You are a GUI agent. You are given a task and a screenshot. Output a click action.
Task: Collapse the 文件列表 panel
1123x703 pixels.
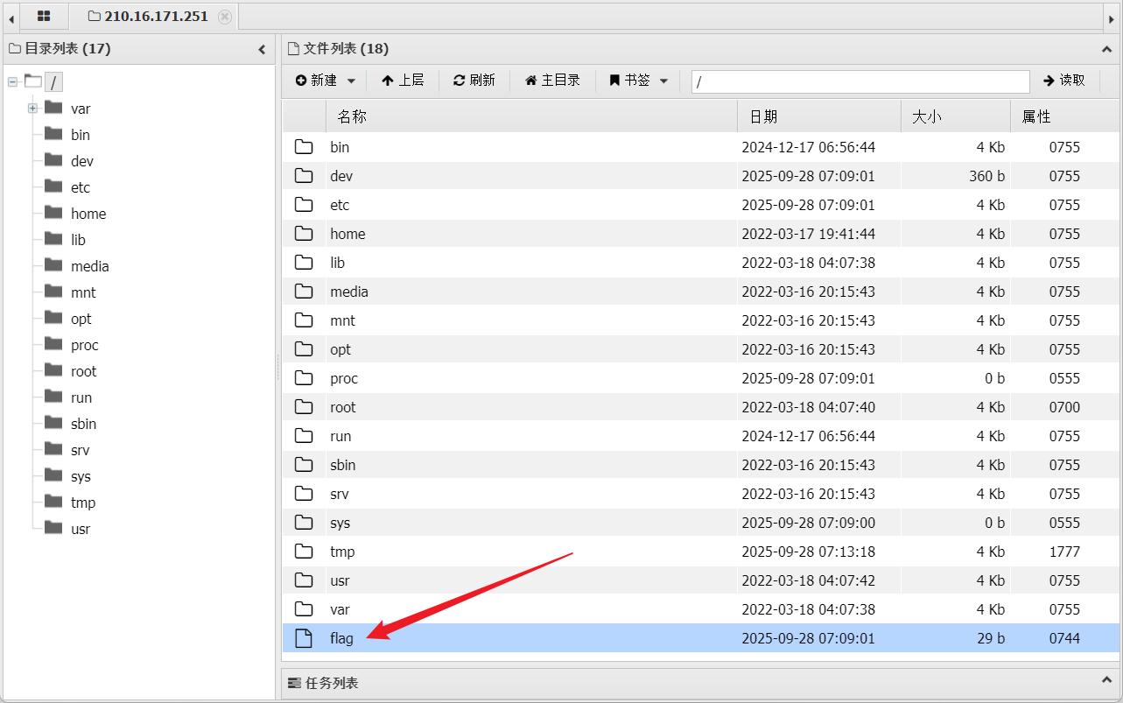[1106, 49]
